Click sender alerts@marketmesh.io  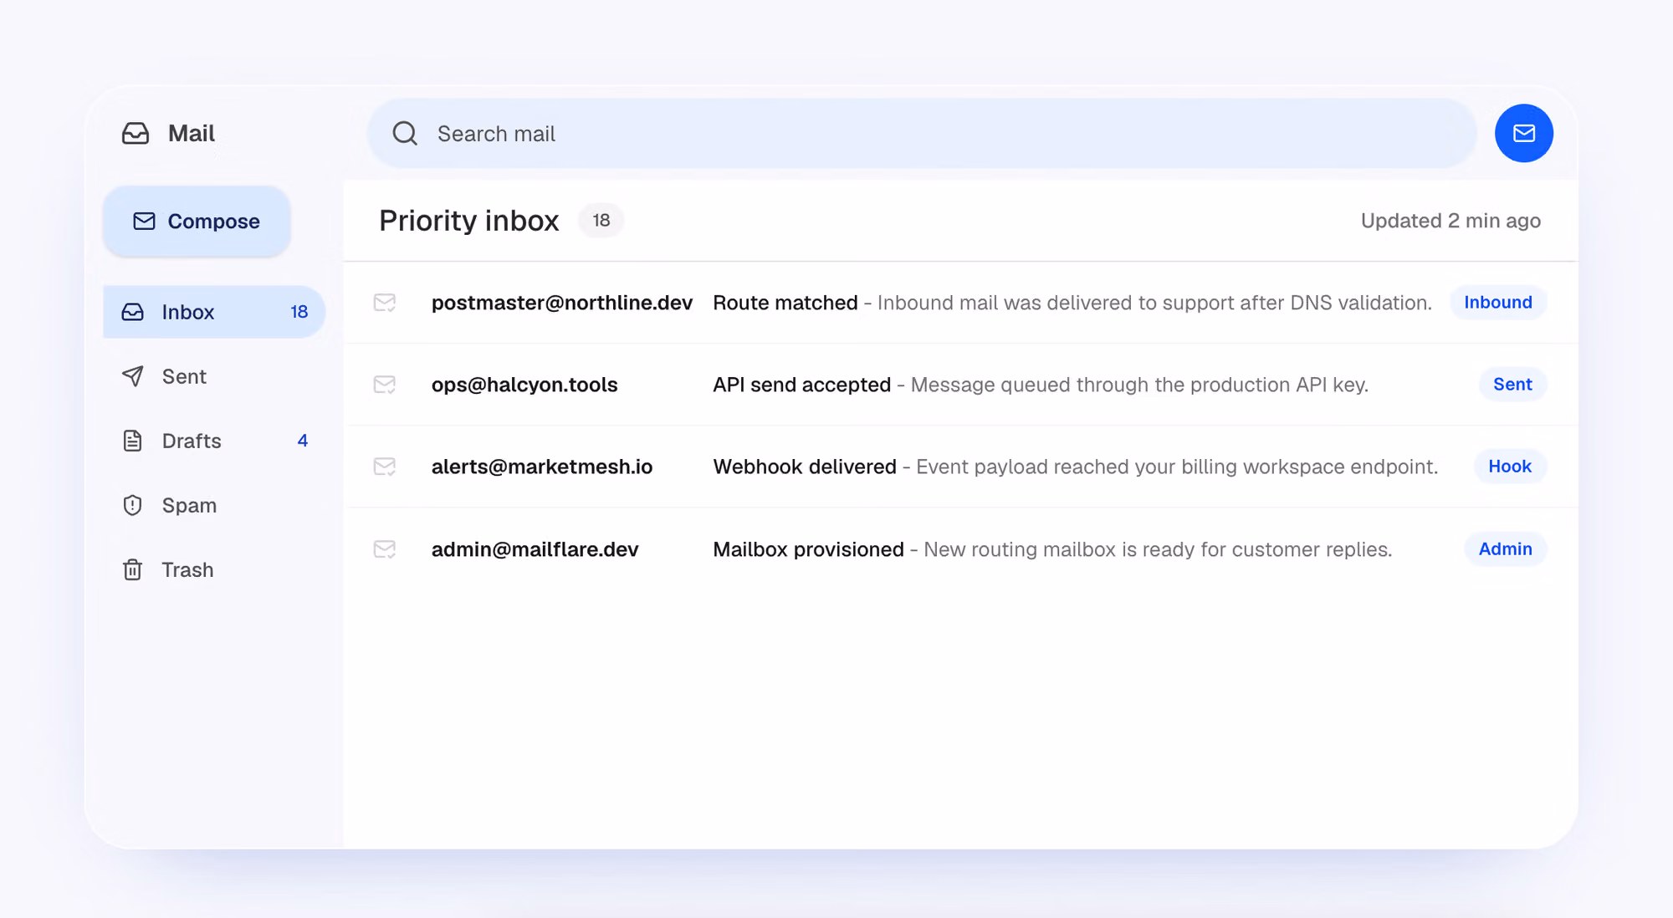[542, 467]
